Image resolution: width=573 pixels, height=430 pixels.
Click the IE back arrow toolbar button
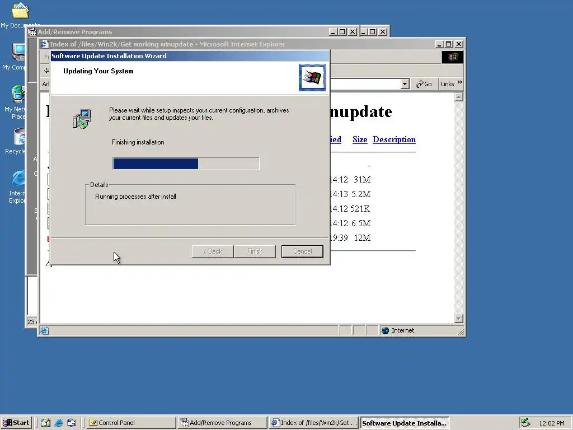pyautogui.click(x=46, y=71)
